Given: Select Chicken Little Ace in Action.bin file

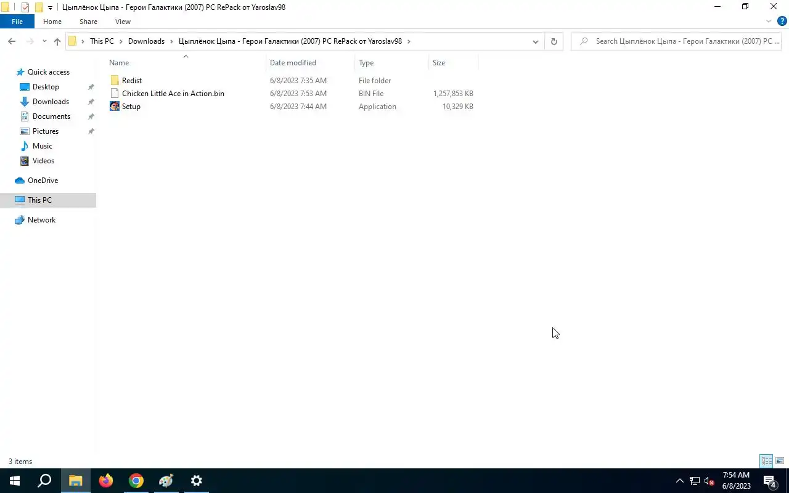Looking at the screenshot, I should click(x=173, y=93).
